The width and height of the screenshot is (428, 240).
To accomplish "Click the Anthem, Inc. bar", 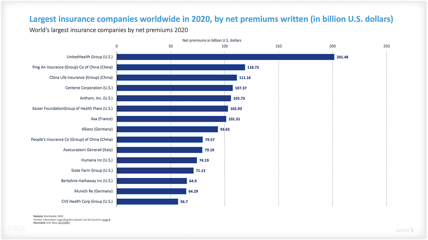I will (174, 98).
